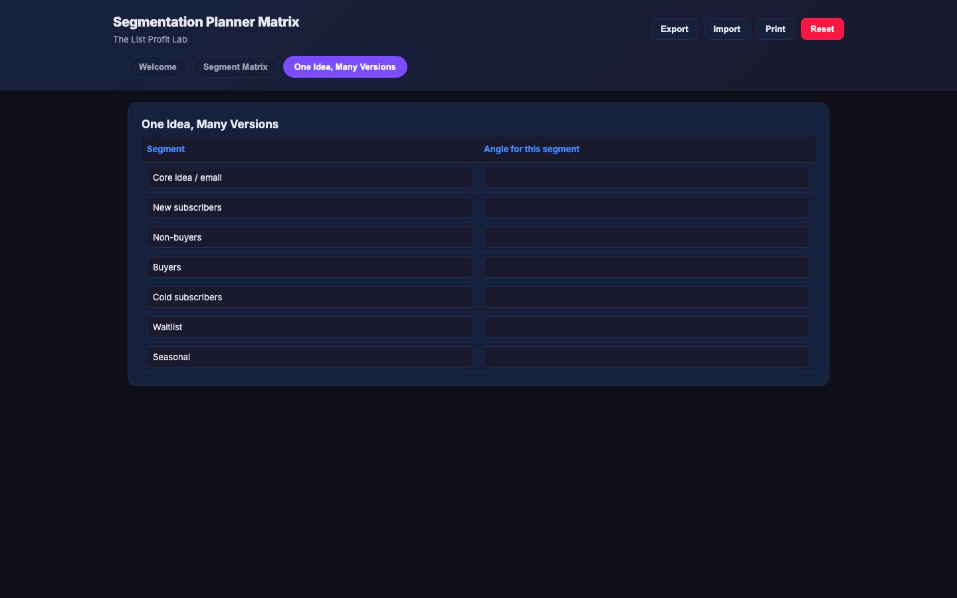The height and width of the screenshot is (598, 957).
Task: Click the One Idea, Many Versions card heading
Action: click(x=210, y=124)
